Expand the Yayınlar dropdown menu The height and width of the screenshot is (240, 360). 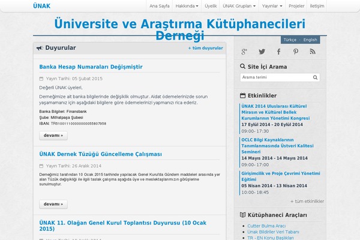click(x=272, y=6)
